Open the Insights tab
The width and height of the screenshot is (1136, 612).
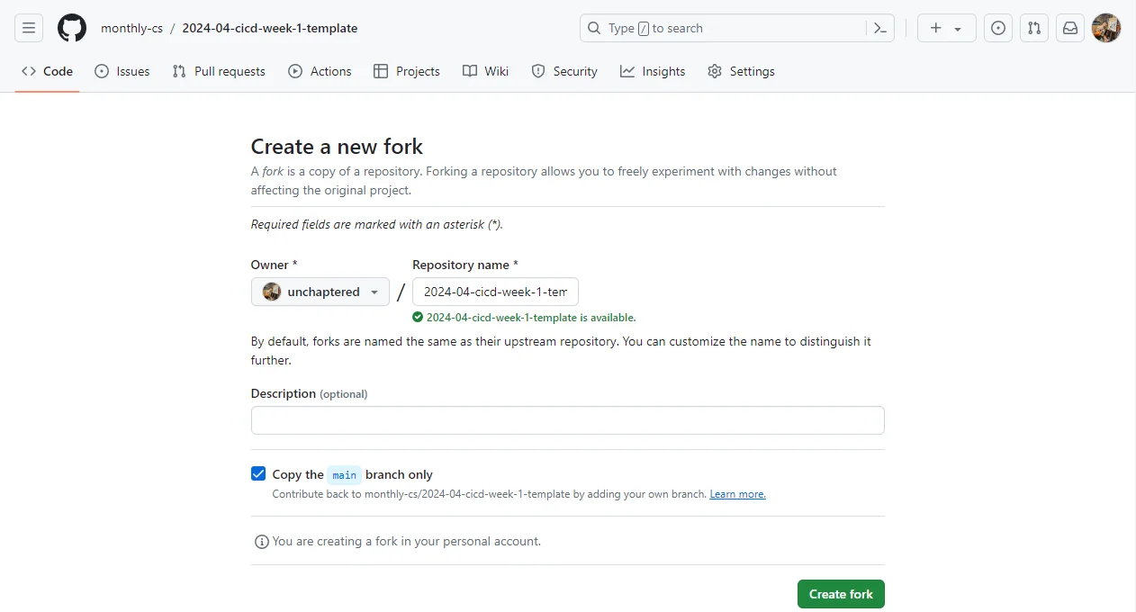653,71
